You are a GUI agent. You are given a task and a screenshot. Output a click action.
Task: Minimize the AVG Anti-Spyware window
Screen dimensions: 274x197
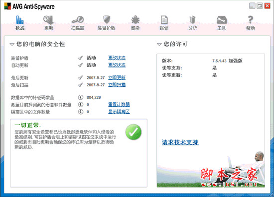(252, 6)
